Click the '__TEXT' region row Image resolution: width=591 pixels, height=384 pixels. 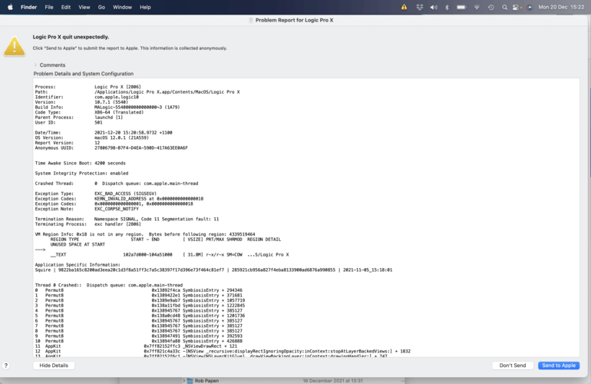point(170,255)
